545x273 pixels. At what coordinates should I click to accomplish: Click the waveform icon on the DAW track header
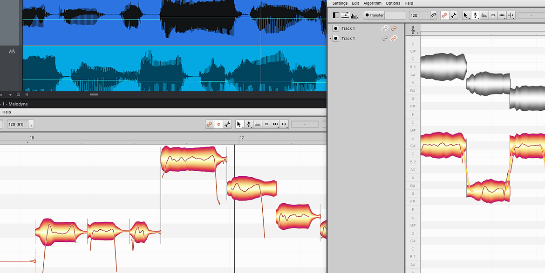tap(12, 51)
